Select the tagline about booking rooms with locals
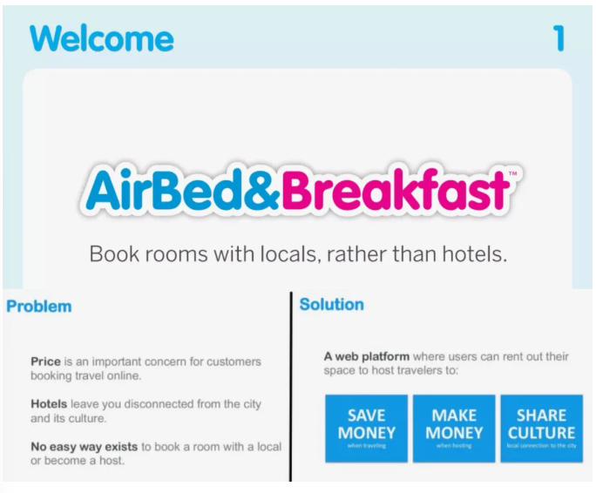596x493 pixels. tap(298, 255)
